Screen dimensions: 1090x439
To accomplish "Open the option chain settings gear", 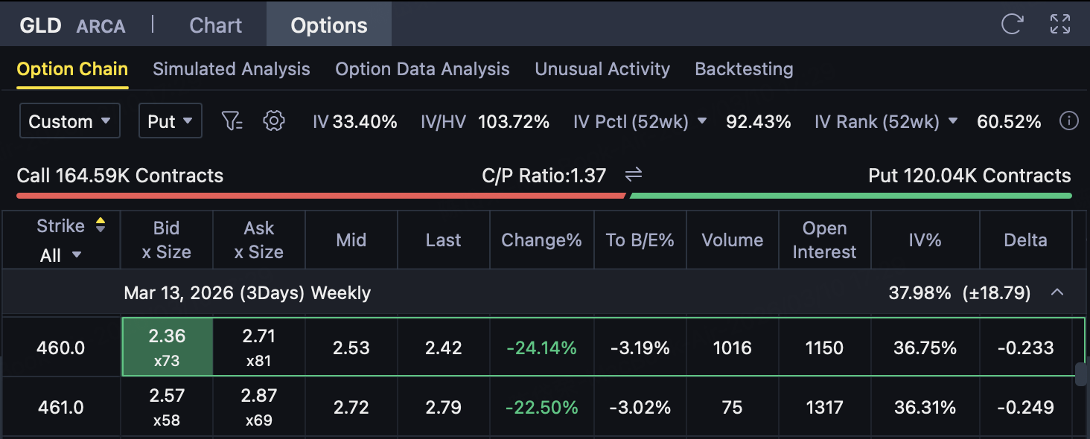I will click(x=274, y=121).
